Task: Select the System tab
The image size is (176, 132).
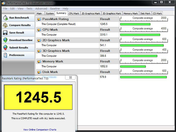Action: pos(50,13)
